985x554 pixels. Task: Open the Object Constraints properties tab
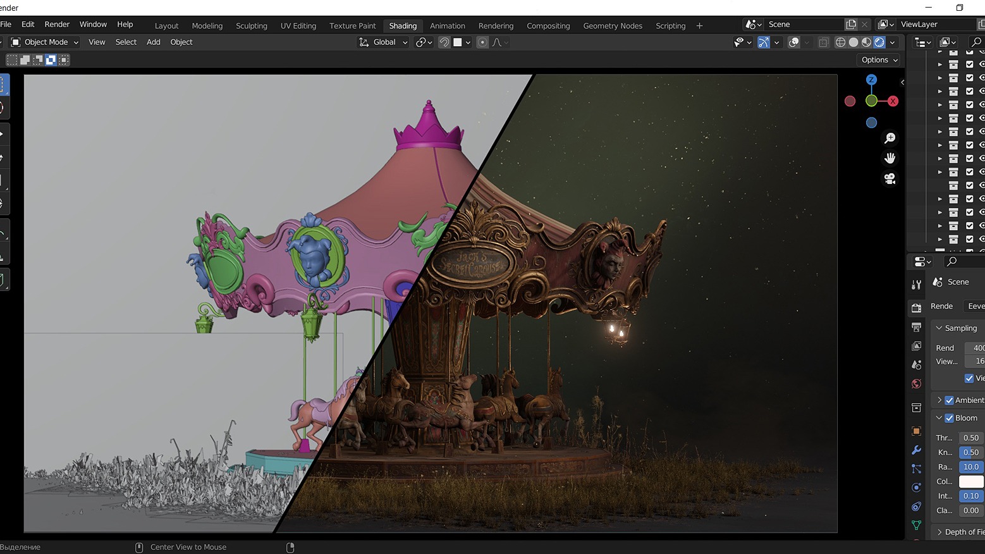(916, 507)
